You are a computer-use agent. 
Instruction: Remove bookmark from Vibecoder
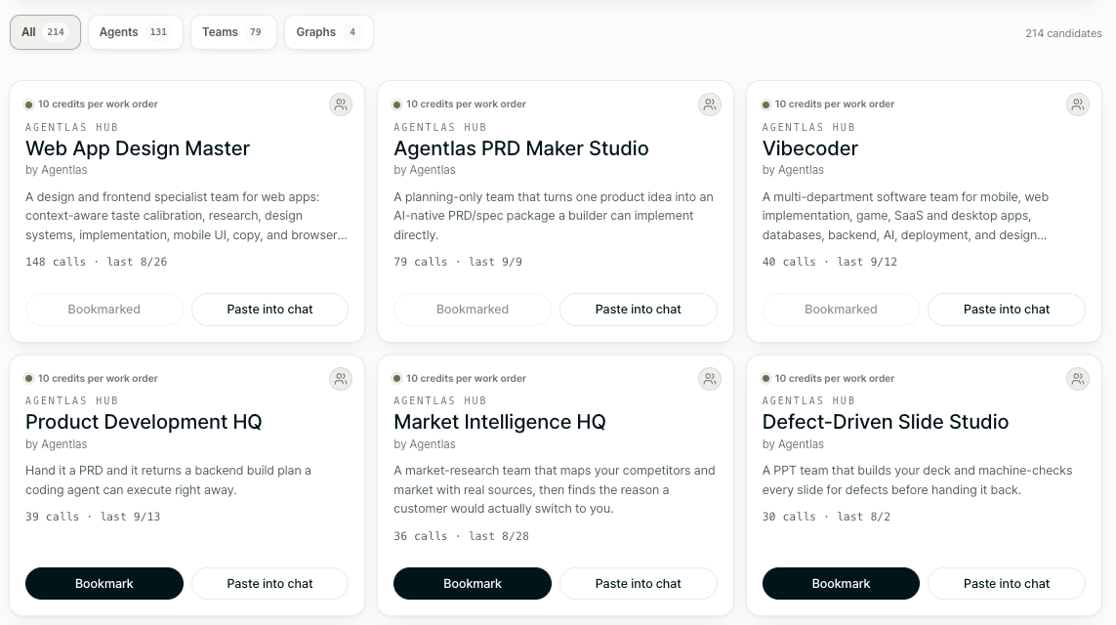(841, 310)
